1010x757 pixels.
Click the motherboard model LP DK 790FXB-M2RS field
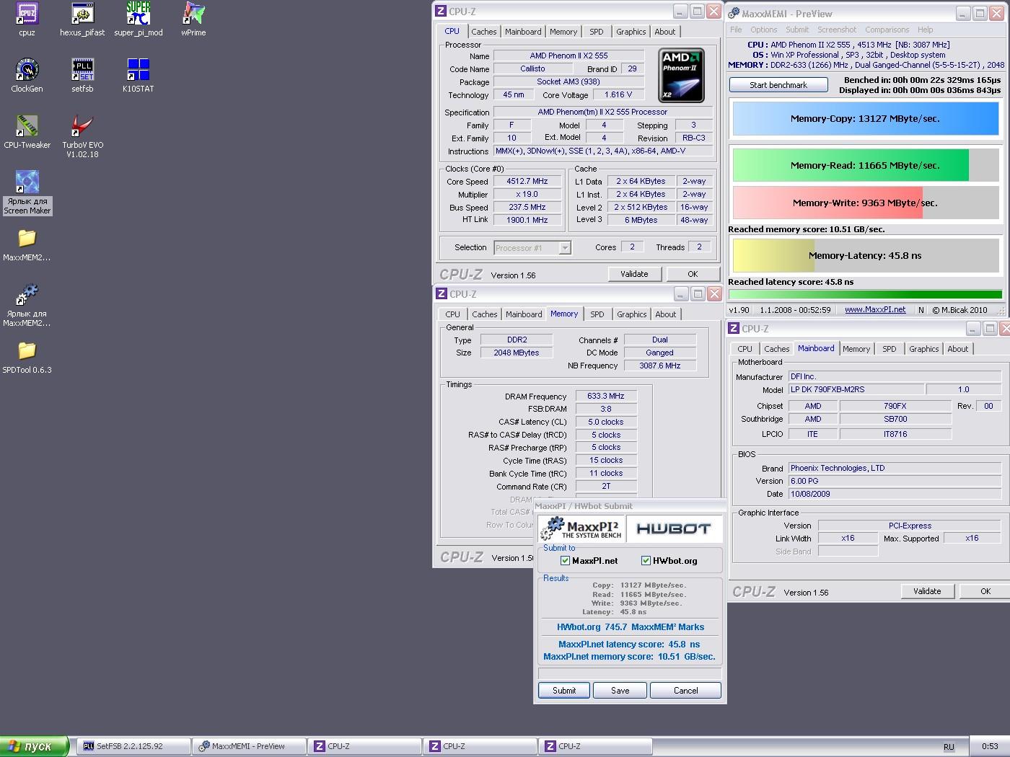856,389
